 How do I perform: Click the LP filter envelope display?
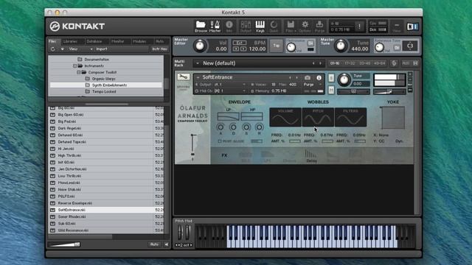click(x=228, y=116)
